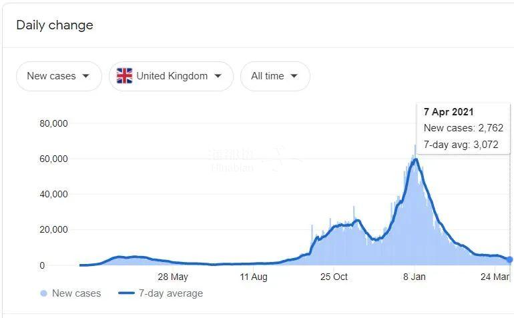Click the 24 Mar axis label
Screen dimensions: 514x318
495,277
